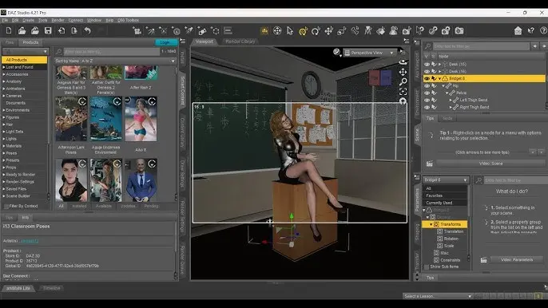
Task: Click the New scene document icon
Action: [9, 31]
